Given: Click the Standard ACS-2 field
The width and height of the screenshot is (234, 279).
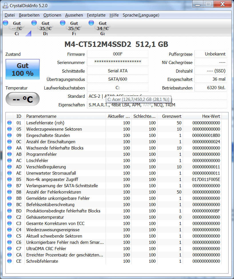Looking at the screenshot, I should tap(157, 96).
